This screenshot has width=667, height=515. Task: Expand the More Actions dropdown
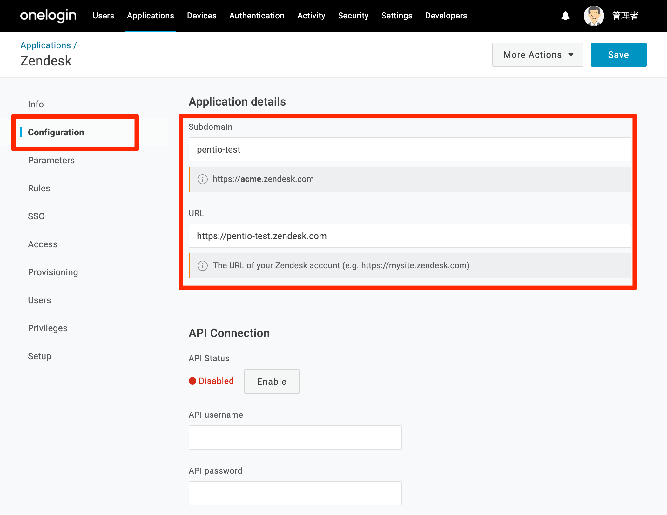coord(537,55)
